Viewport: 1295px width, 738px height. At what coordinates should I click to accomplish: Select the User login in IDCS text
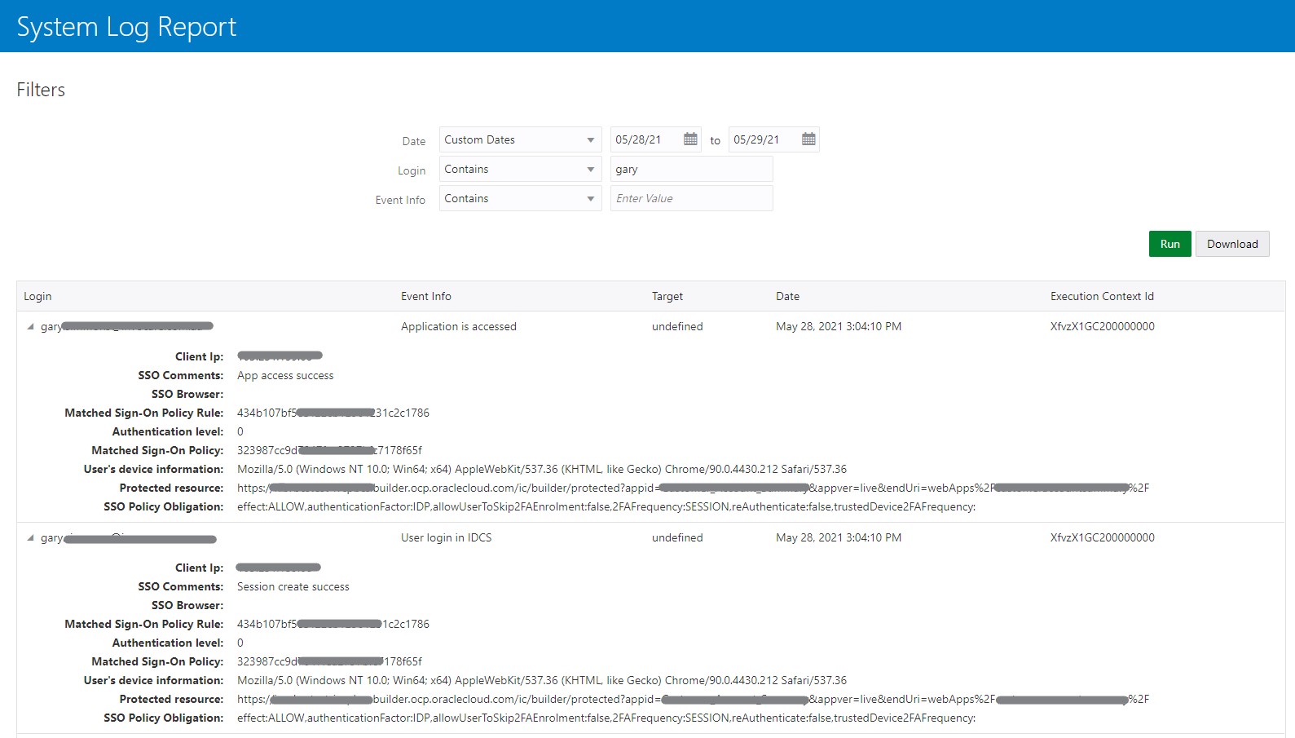click(446, 537)
